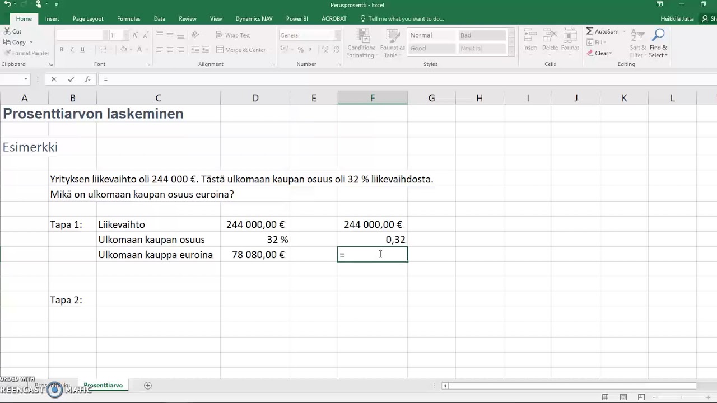The width and height of the screenshot is (717, 403).
Task: Apply the Bad cell style
Action: click(x=482, y=35)
